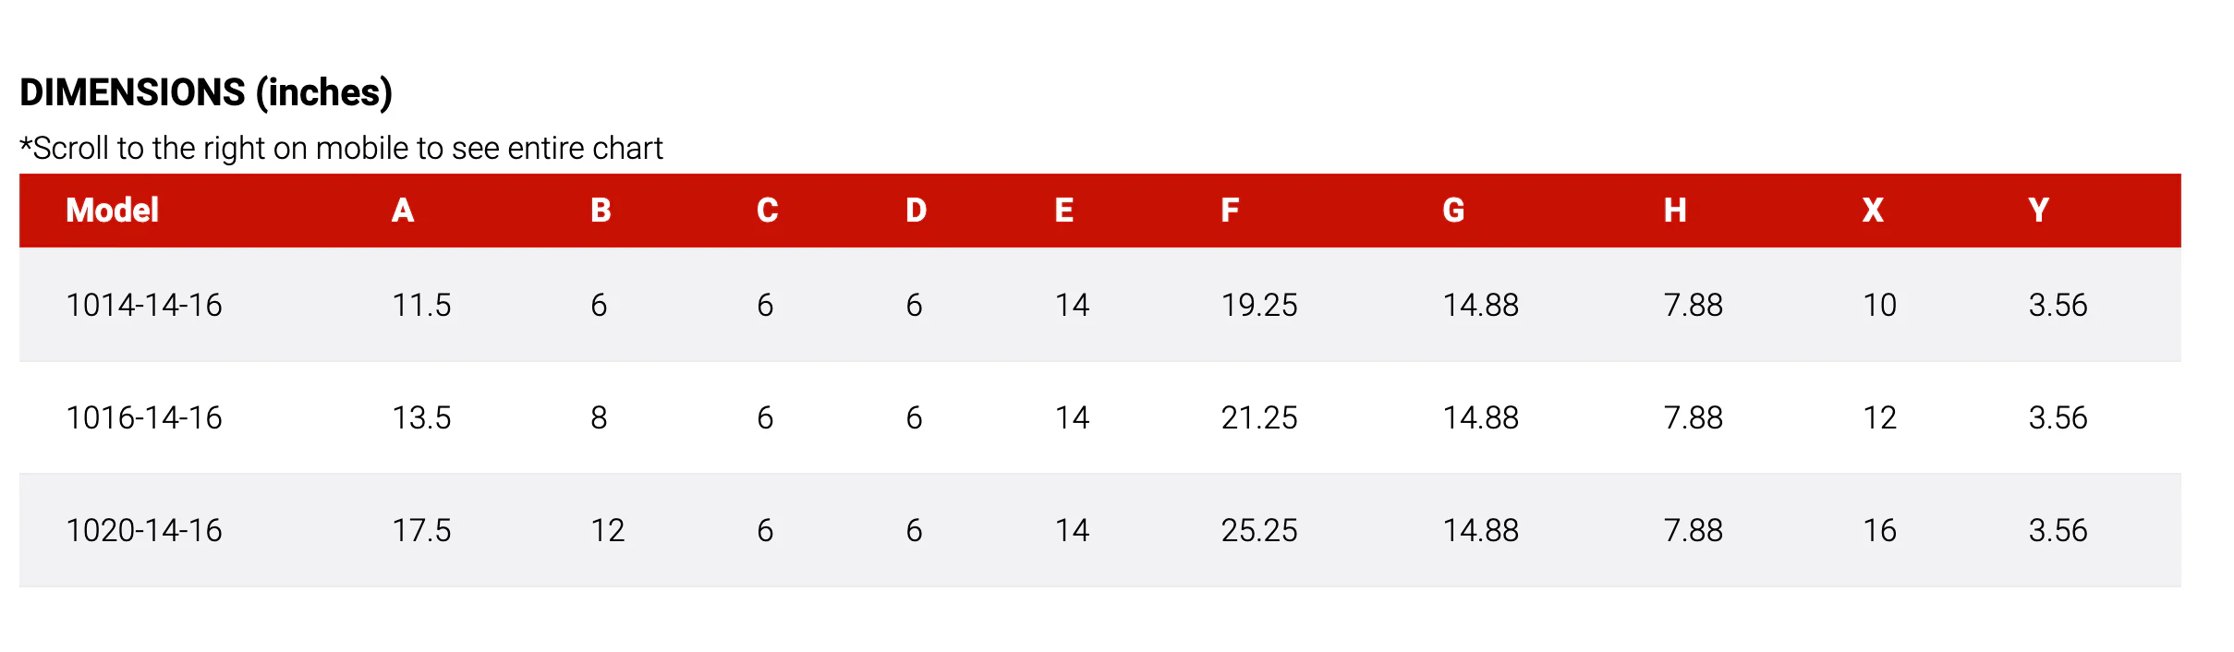Image resolution: width=2234 pixels, height=652 pixels.
Task: Select model 1020-14-16 cell
Action: pos(144,530)
